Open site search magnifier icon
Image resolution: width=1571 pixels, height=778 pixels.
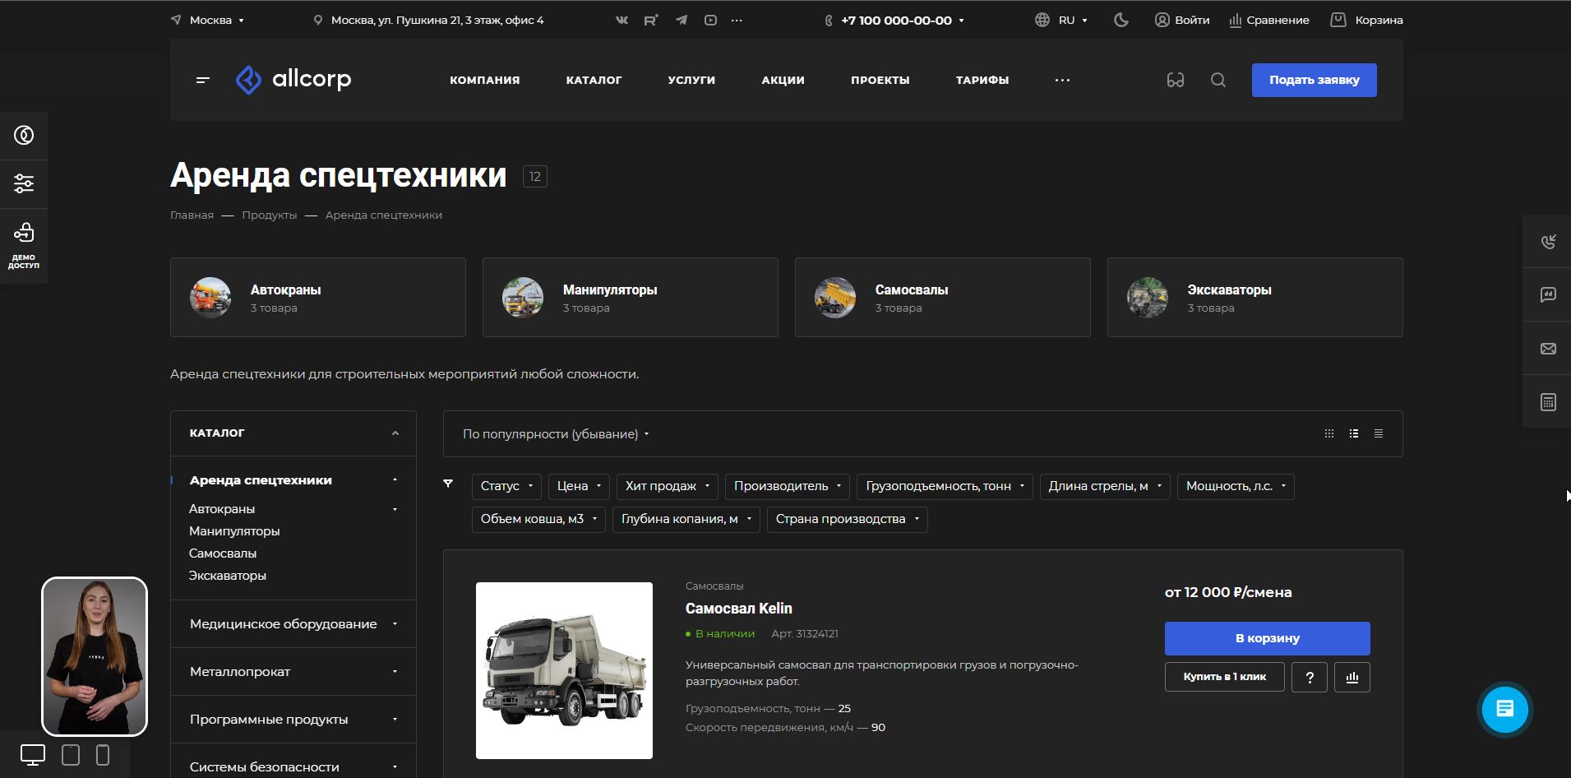[1218, 80]
